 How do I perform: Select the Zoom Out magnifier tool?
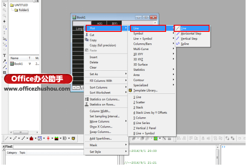4,15
